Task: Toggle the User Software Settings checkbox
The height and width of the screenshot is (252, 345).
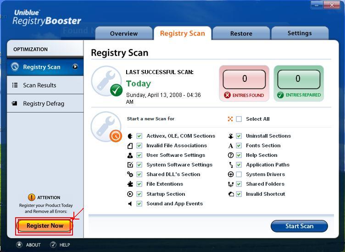Action: (139, 155)
